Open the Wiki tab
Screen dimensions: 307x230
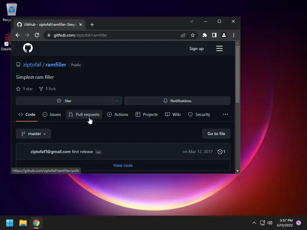coord(173,115)
